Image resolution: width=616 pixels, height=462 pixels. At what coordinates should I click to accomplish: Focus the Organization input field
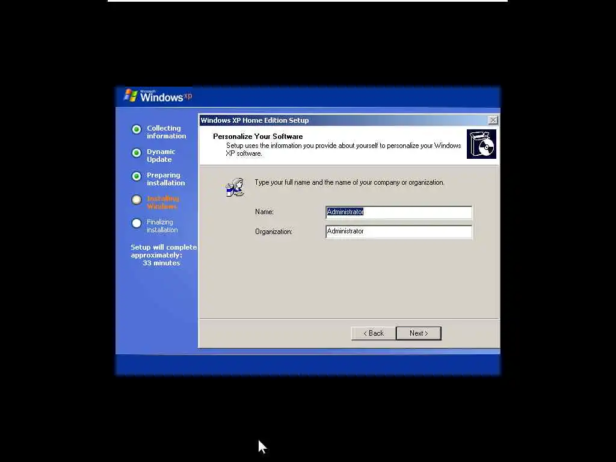click(x=399, y=232)
